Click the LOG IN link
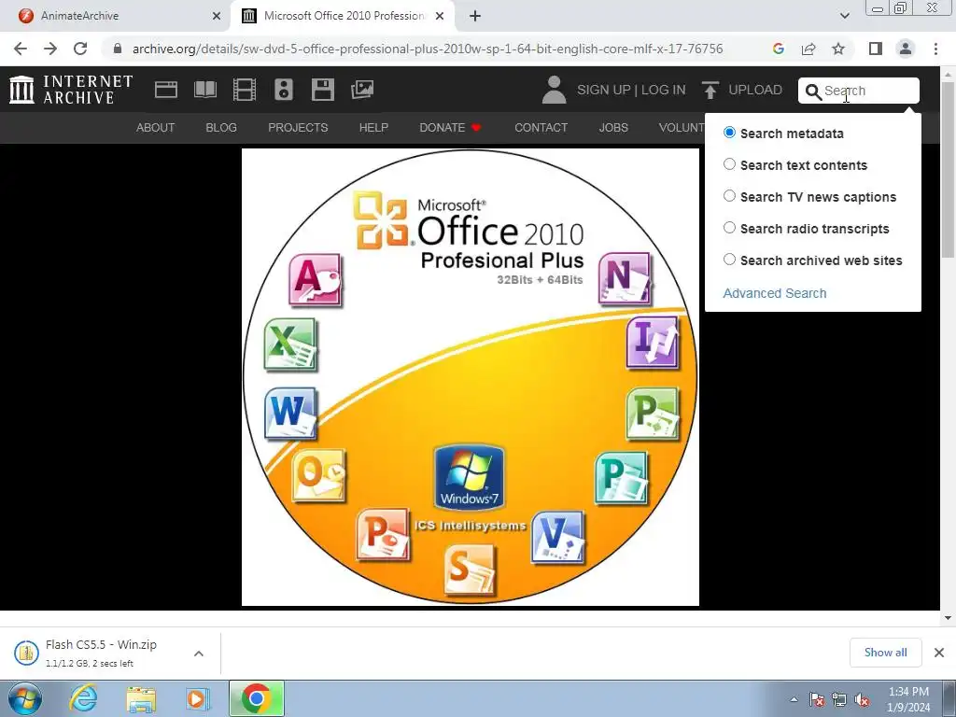Screen dimensions: 956x717 click(664, 90)
